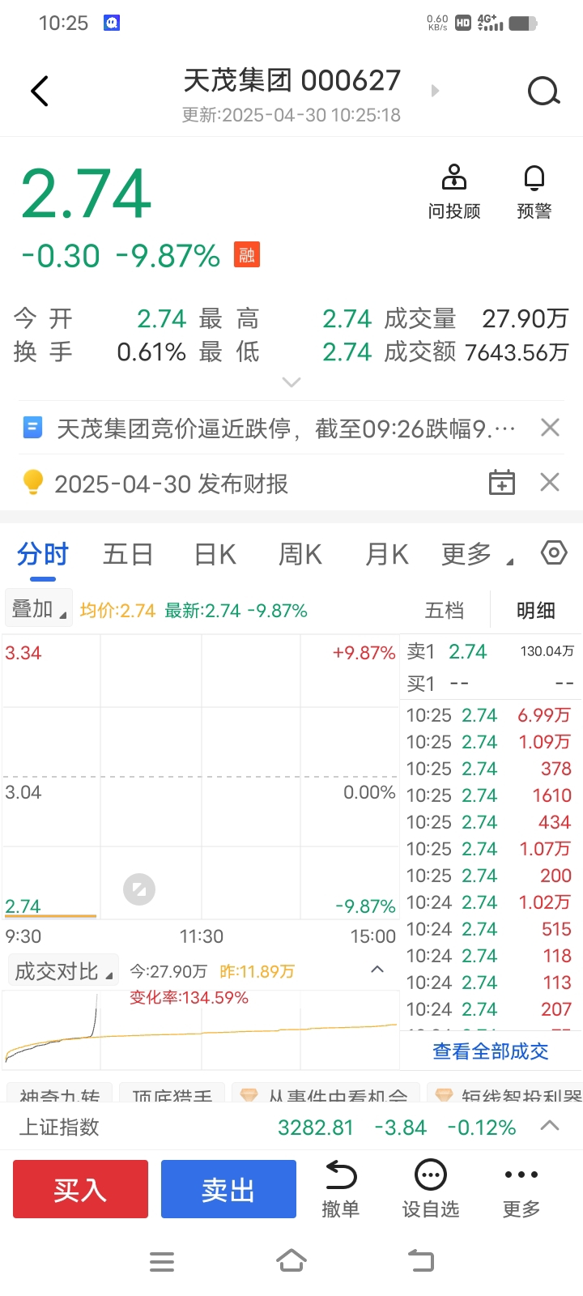Dismiss the 竞价逼近跌停 news banner
The width and height of the screenshot is (583, 1296).
[550, 427]
